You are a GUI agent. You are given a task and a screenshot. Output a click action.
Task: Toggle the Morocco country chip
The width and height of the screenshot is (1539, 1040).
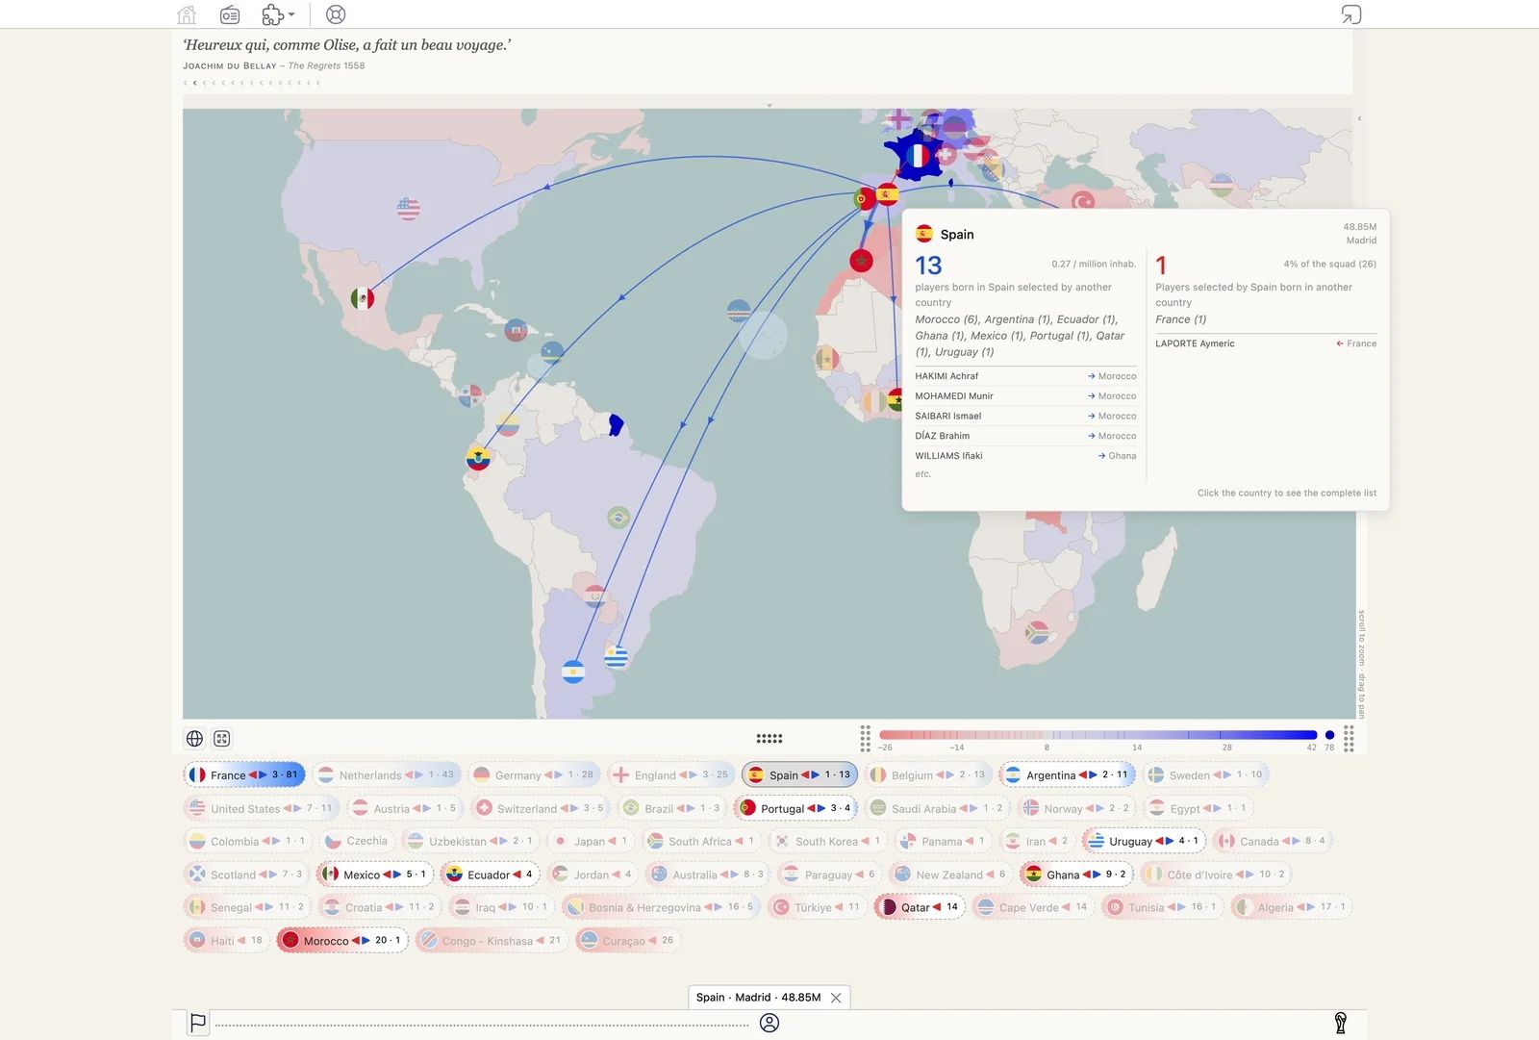(x=342, y=941)
